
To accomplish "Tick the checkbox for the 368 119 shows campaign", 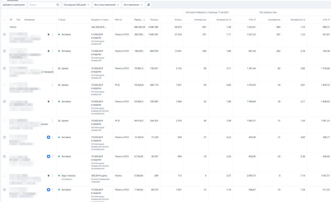I will (x=4, y=85).
